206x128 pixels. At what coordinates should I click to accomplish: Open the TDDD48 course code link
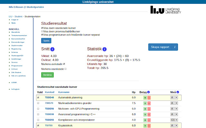click(49, 97)
